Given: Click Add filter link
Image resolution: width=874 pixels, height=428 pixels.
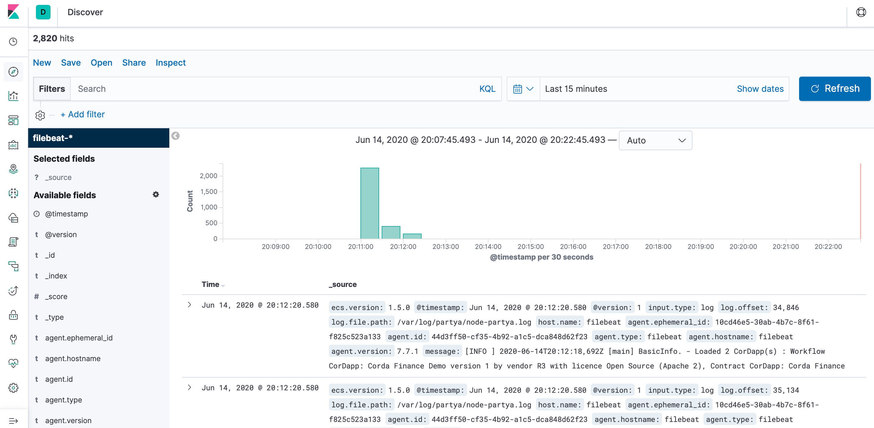Looking at the screenshot, I should point(83,115).
